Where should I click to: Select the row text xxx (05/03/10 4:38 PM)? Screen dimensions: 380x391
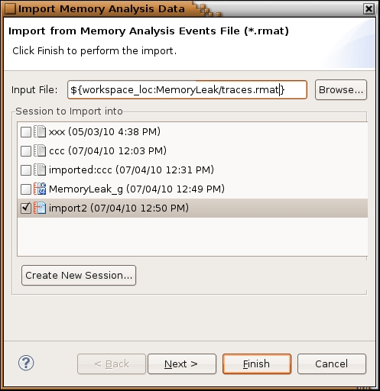tap(105, 132)
